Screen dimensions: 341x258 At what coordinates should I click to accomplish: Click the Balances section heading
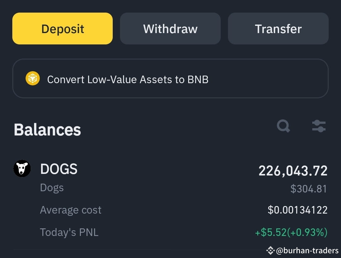click(47, 130)
